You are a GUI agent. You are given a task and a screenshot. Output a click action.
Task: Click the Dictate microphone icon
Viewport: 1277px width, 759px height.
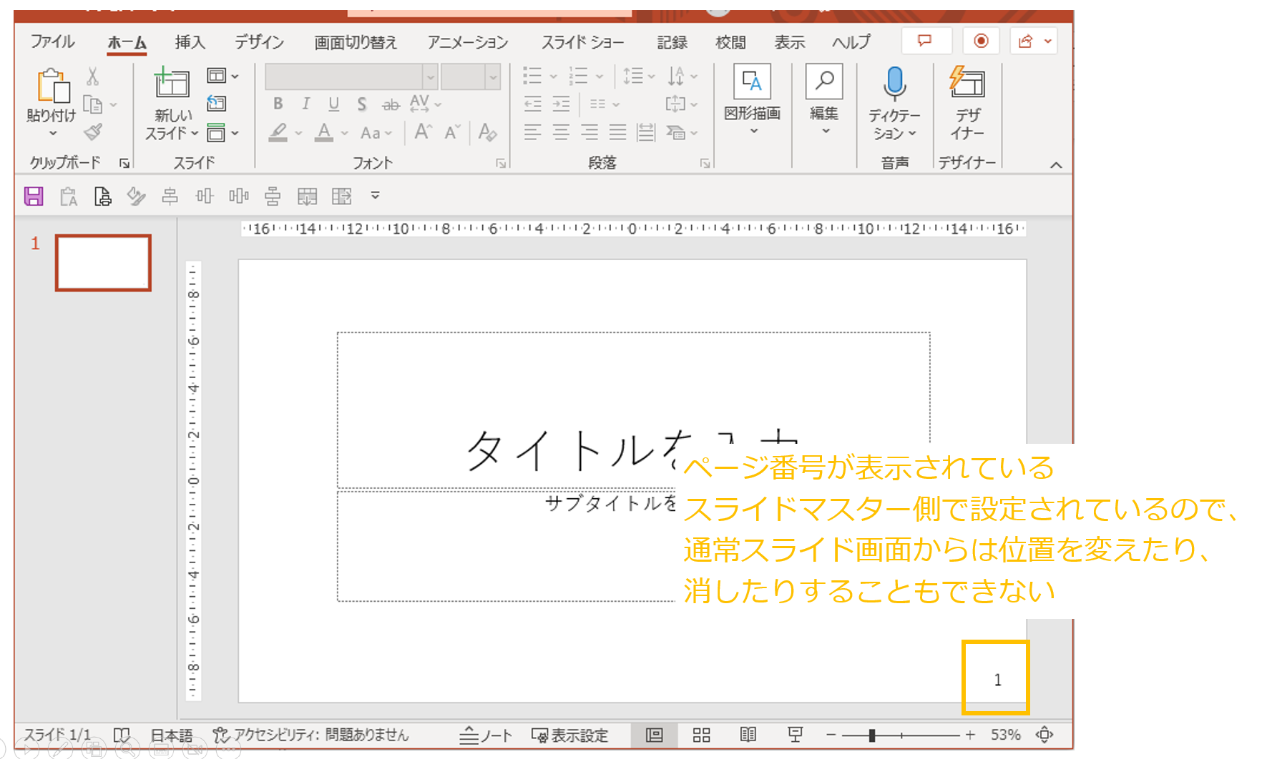[894, 83]
